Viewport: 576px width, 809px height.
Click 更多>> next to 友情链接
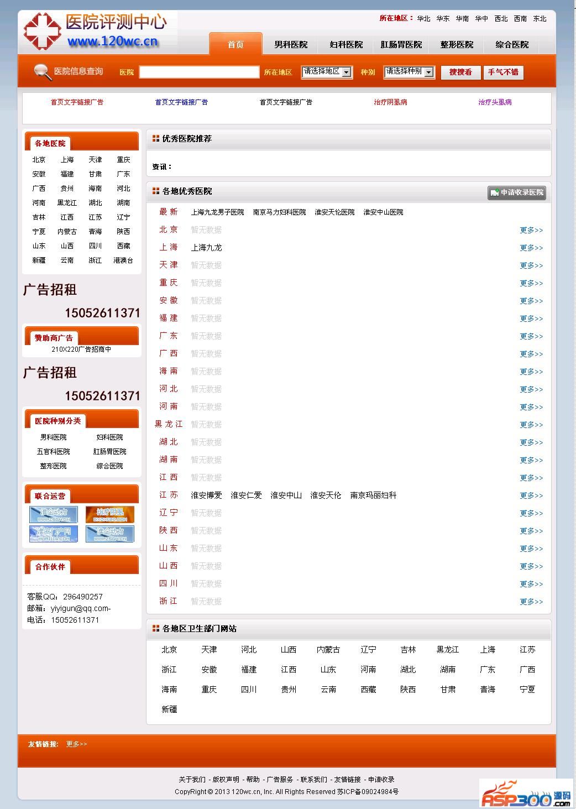[77, 744]
